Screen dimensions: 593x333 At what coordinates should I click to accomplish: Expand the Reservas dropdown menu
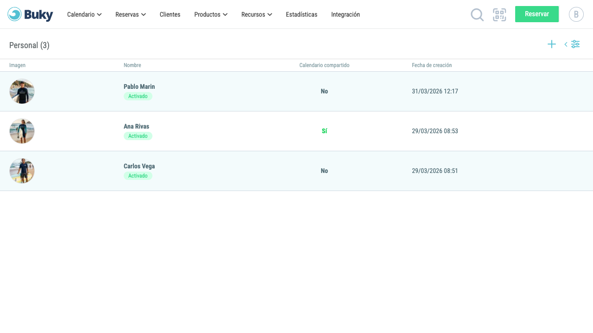pyautogui.click(x=131, y=14)
